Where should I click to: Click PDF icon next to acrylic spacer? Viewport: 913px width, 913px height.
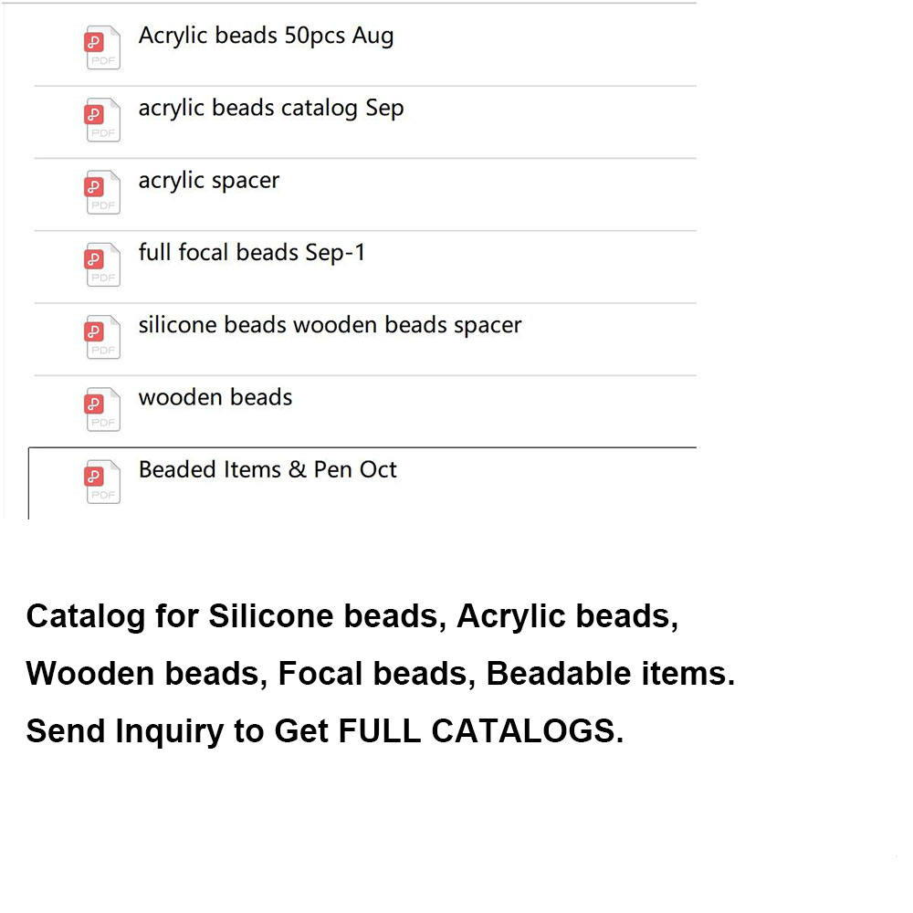click(102, 192)
